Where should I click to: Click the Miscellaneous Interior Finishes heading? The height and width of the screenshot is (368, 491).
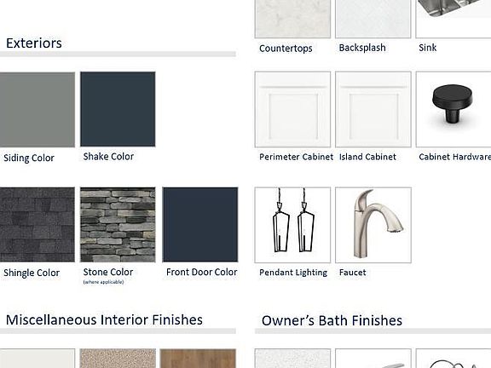[104, 319]
